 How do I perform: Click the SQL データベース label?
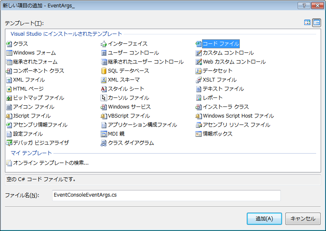coord(129,71)
